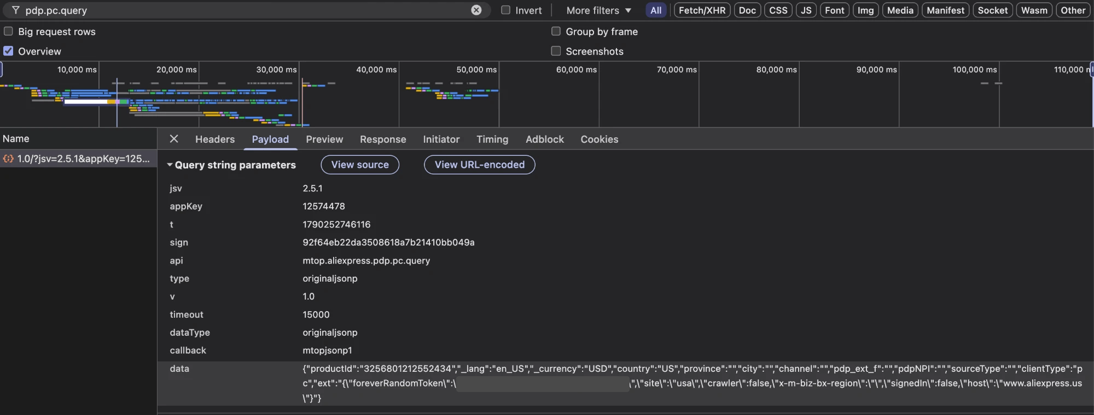Clear the pdp.pc.query filter text
The image size is (1094, 415).
[476, 10]
